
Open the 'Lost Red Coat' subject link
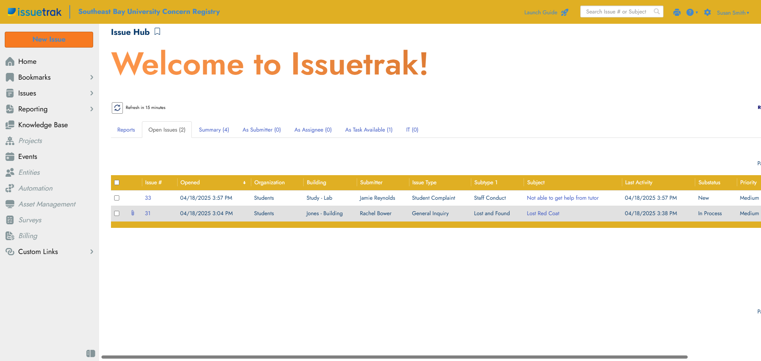[543, 213]
